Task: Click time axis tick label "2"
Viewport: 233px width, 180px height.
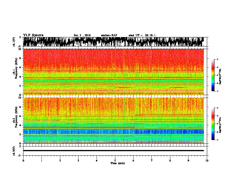Action: click(x=60, y=161)
